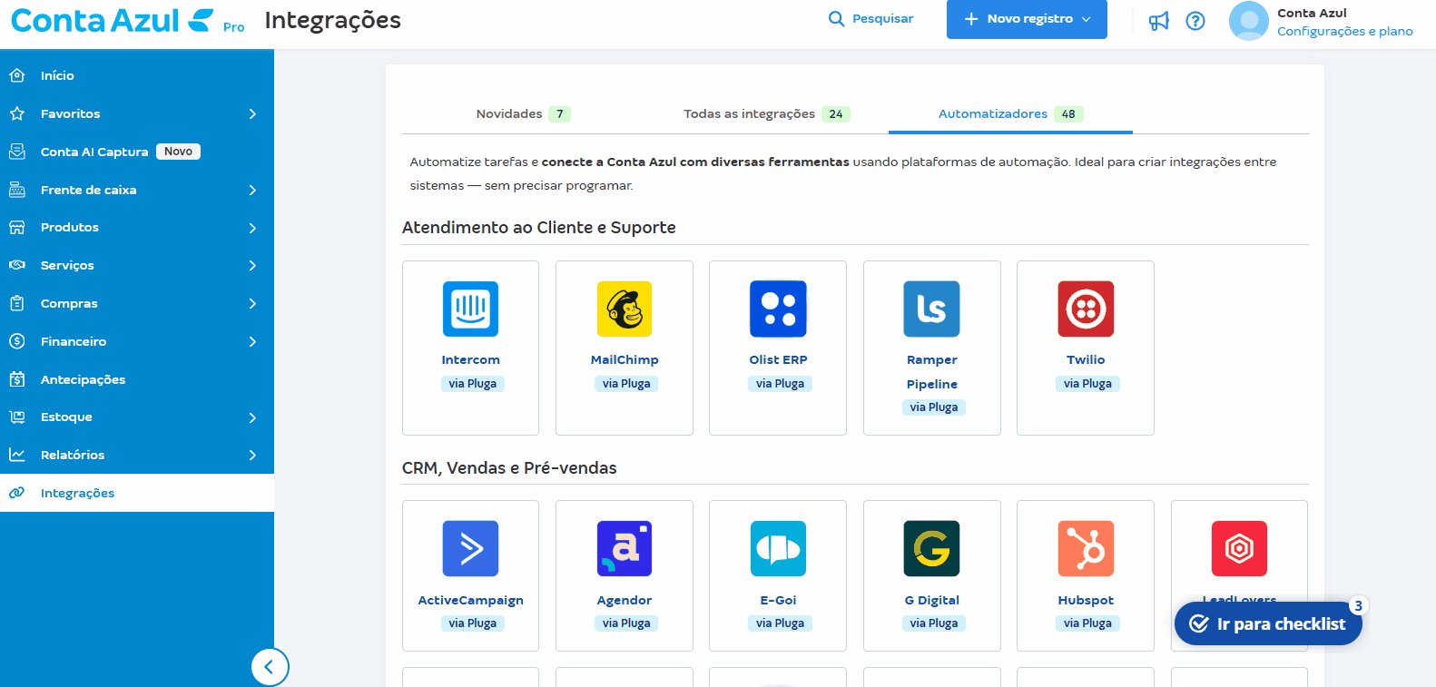1436x687 pixels.
Task: Click the Hubspot integration logo
Action: (x=1085, y=548)
